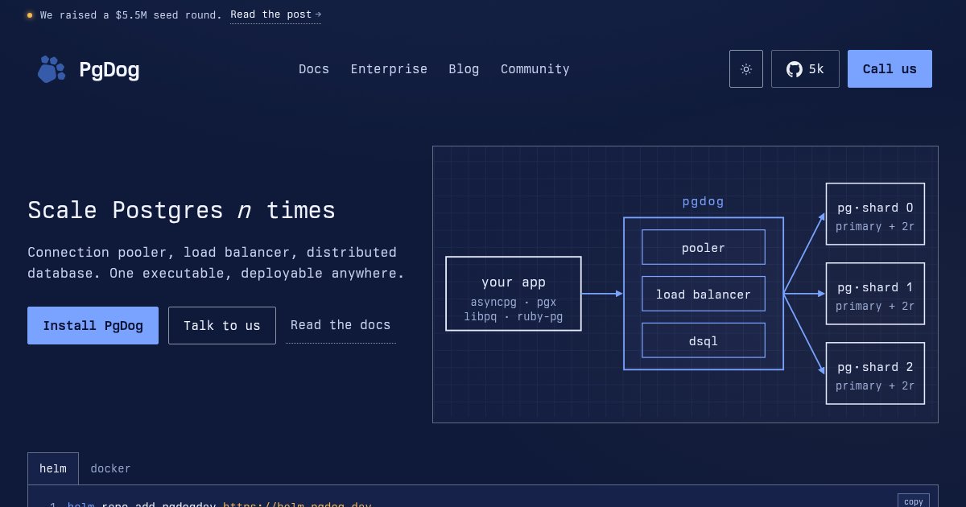Click the Install PgDog button
This screenshot has height=507, width=966.
coord(93,325)
